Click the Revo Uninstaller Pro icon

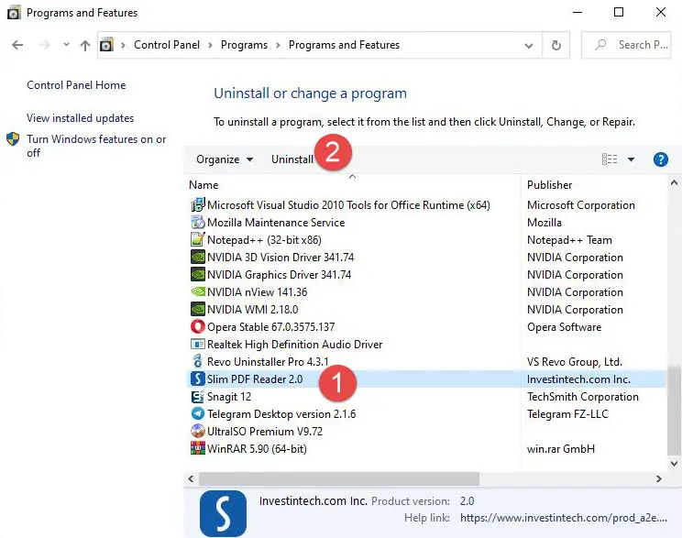(198, 361)
